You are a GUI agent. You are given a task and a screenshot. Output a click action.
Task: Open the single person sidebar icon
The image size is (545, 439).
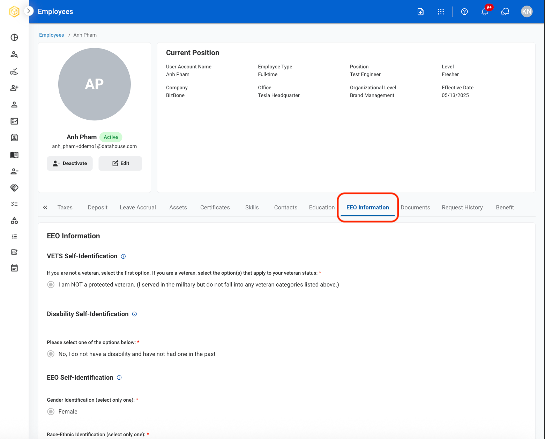pos(14,105)
